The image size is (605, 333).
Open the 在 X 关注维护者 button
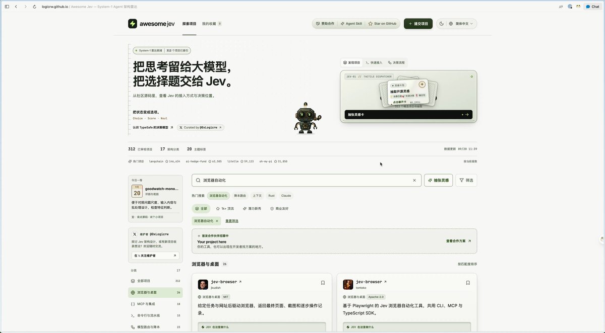tap(155, 256)
